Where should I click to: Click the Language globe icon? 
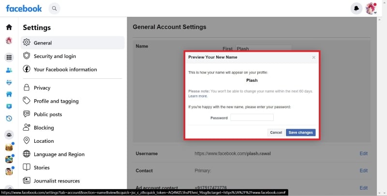[x=27, y=153]
